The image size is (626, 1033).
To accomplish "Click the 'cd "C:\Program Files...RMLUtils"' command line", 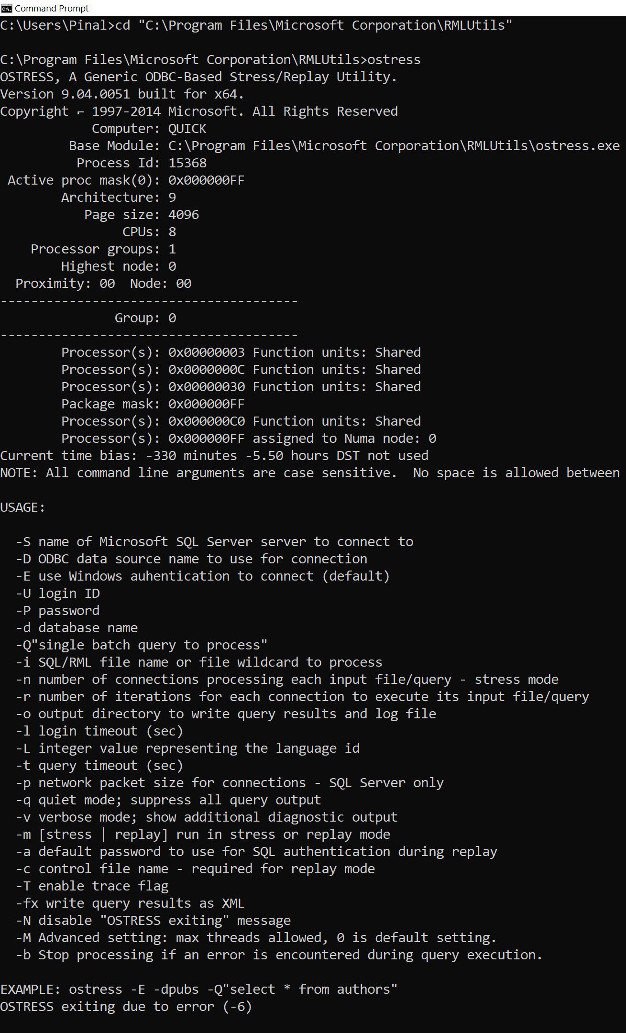I will [256, 25].
